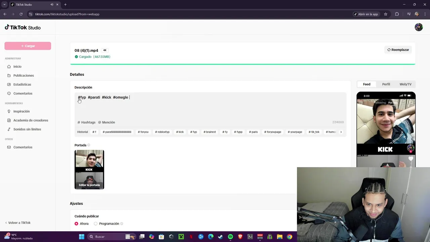Open Netflix from the taskbar
The height and width of the screenshot is (242, 430).
[191, 237]
